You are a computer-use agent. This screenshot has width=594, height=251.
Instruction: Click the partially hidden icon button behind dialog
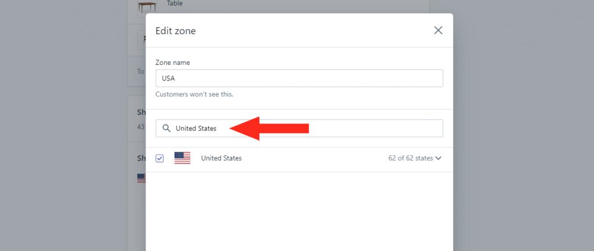[142, 40]
